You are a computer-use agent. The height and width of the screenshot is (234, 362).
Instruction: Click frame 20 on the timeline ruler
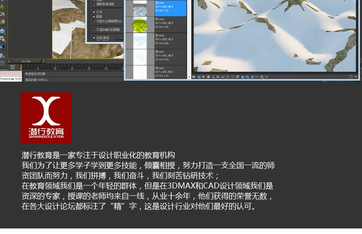click(x=89, y=68)
